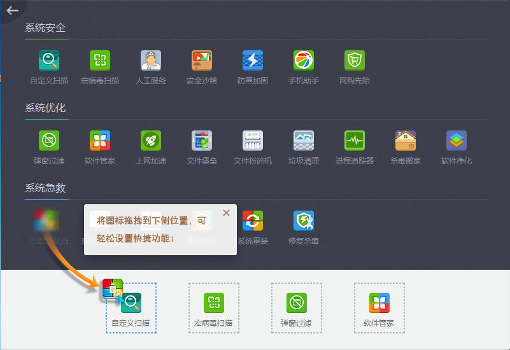
Task: Select the 弹窗过滤 shortcut slot at the bottom
Action: (x=296, y=308)
